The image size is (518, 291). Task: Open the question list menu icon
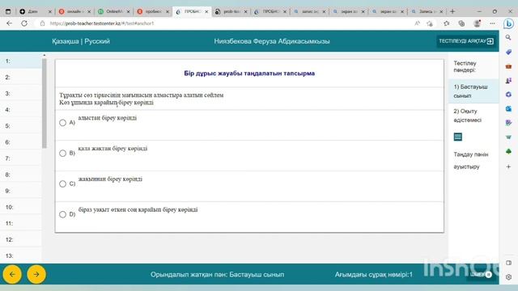(x=457, y=137)
